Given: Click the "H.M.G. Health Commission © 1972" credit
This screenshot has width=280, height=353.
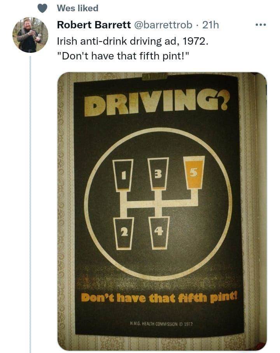Looking at the screenshot, I should tap(159, 324).
